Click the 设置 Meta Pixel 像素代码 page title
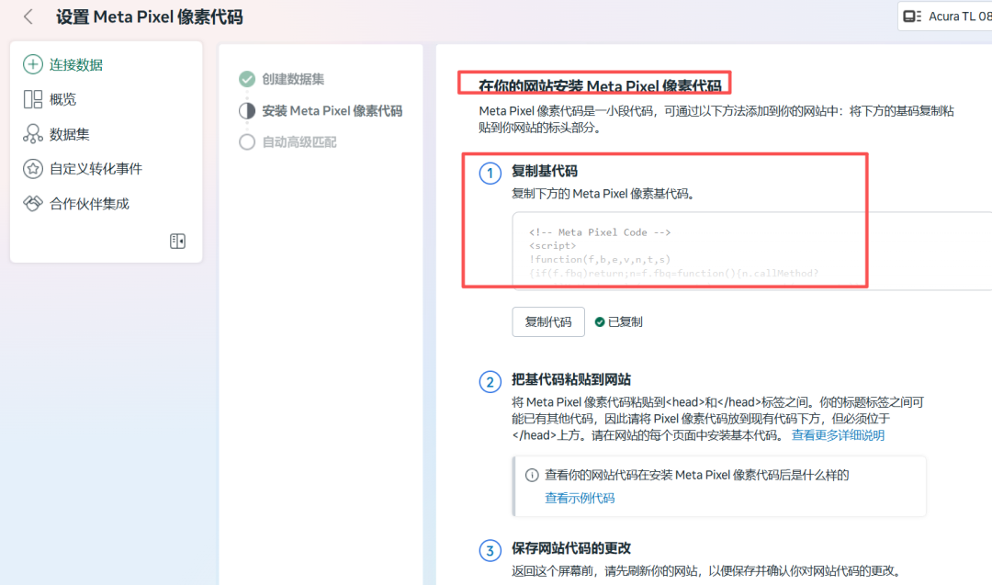The width and height of the screenshot is (992, 585). tap(150, 17)
